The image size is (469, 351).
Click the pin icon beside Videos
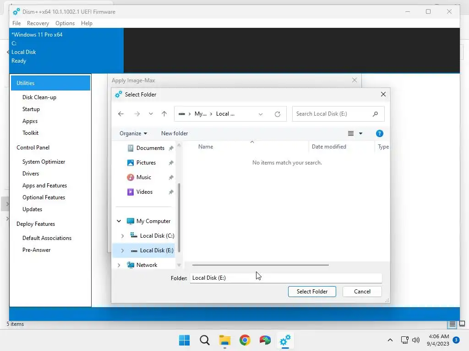171,192
